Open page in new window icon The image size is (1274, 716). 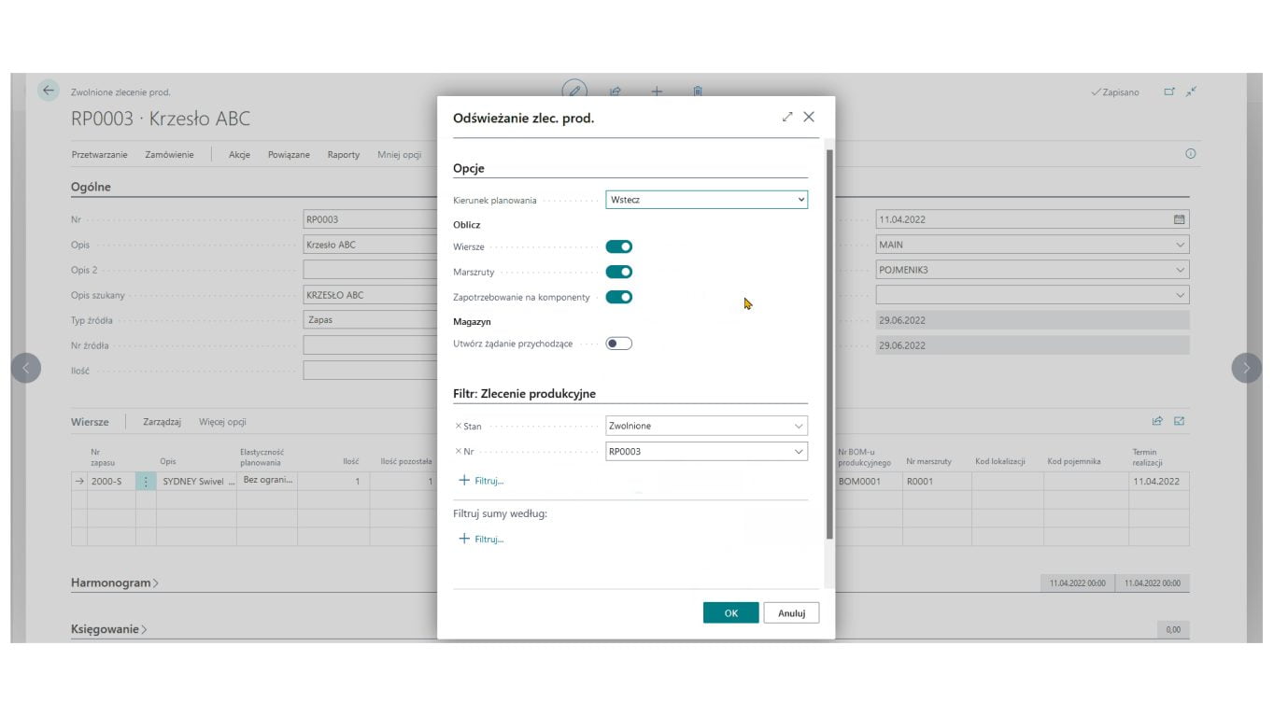[x=1169, y=91]
